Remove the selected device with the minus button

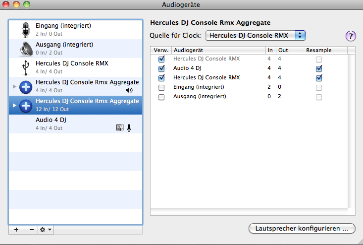click(32, 230)
